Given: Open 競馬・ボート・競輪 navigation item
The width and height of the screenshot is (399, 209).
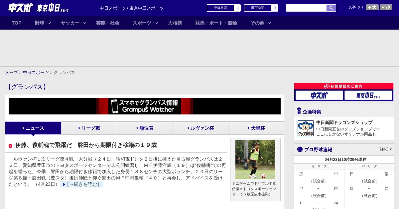Looking at the screenshot, I should click(216, 23).
